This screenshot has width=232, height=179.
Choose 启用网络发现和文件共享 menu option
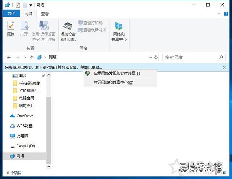[x=120, y=73]
